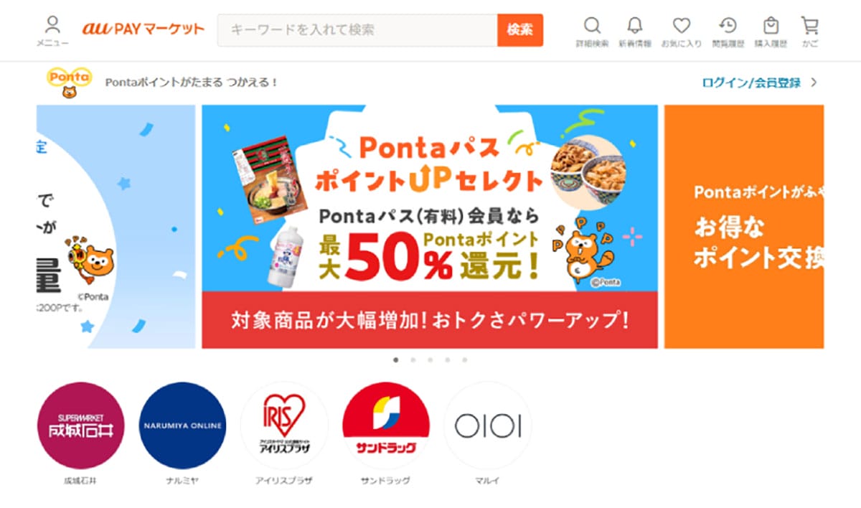Click the orange 検索 button
The image size is (861, 508).
[520, 30]
